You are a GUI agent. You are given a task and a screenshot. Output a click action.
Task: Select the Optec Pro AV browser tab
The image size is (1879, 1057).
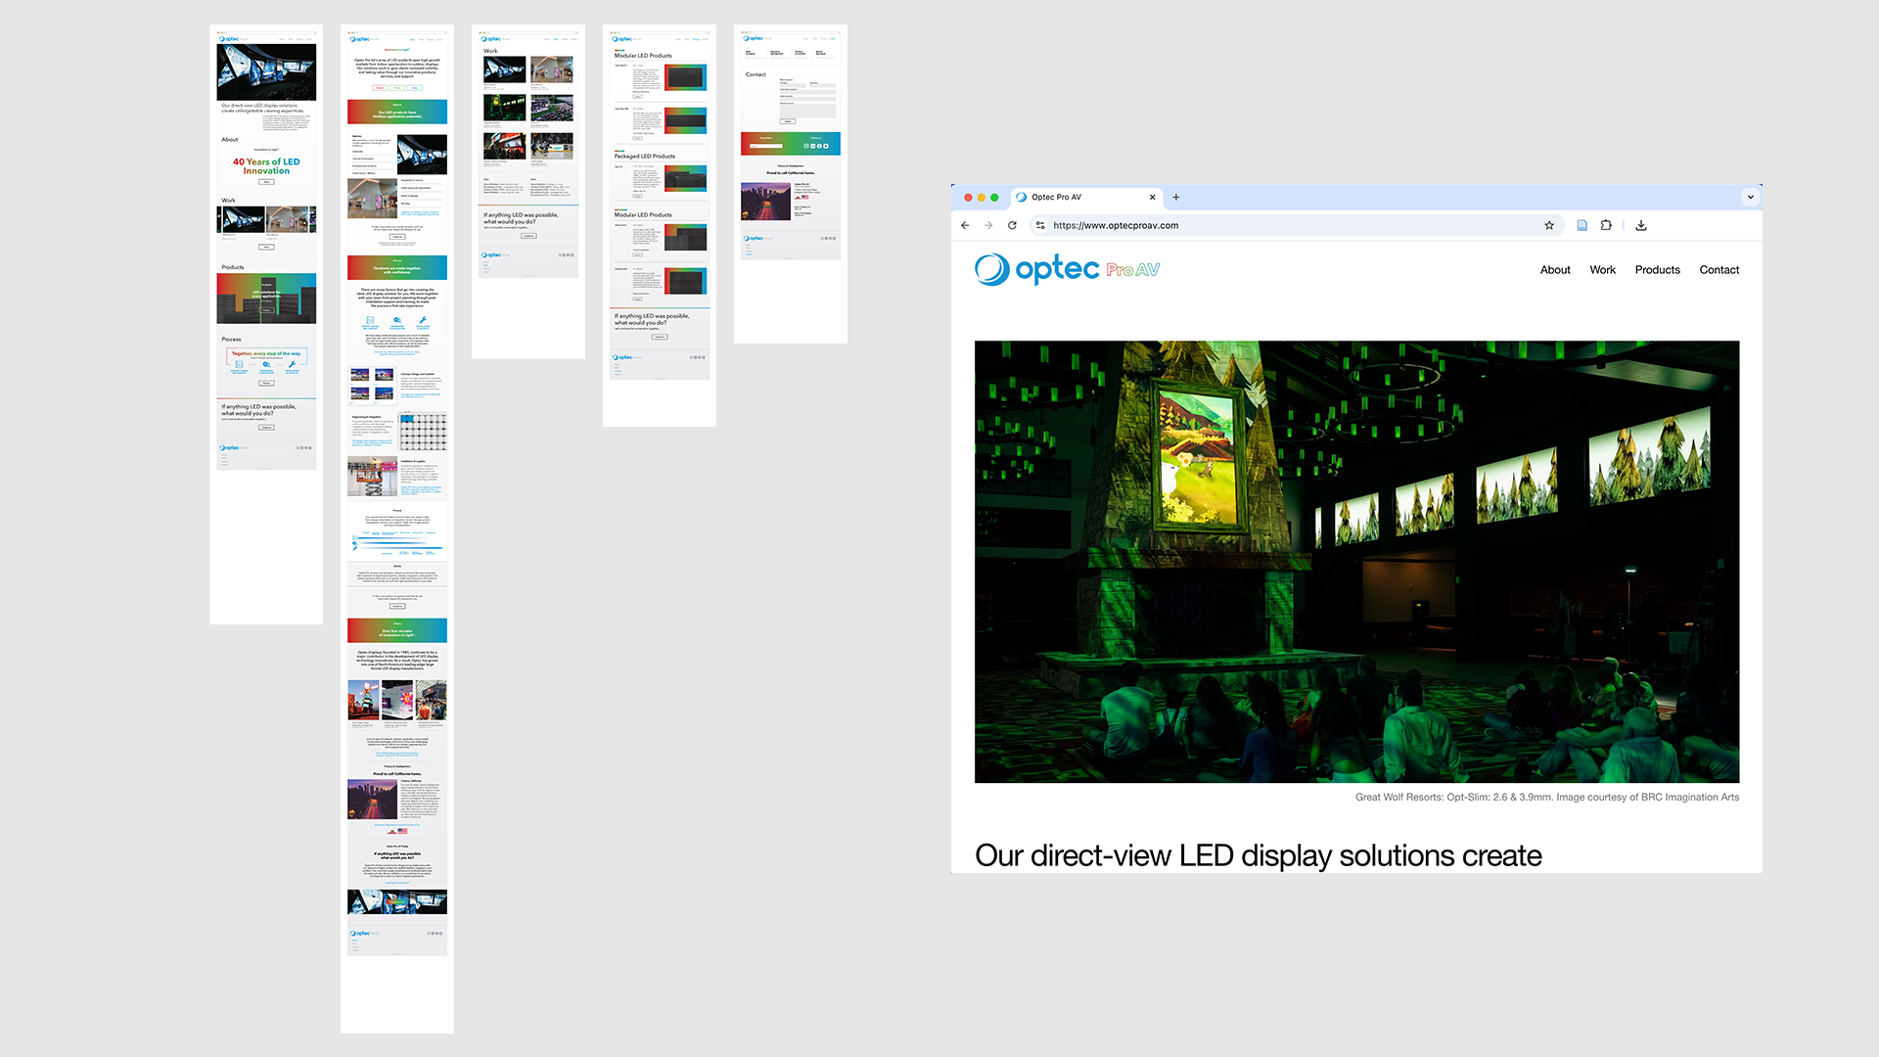point(1085,197)
